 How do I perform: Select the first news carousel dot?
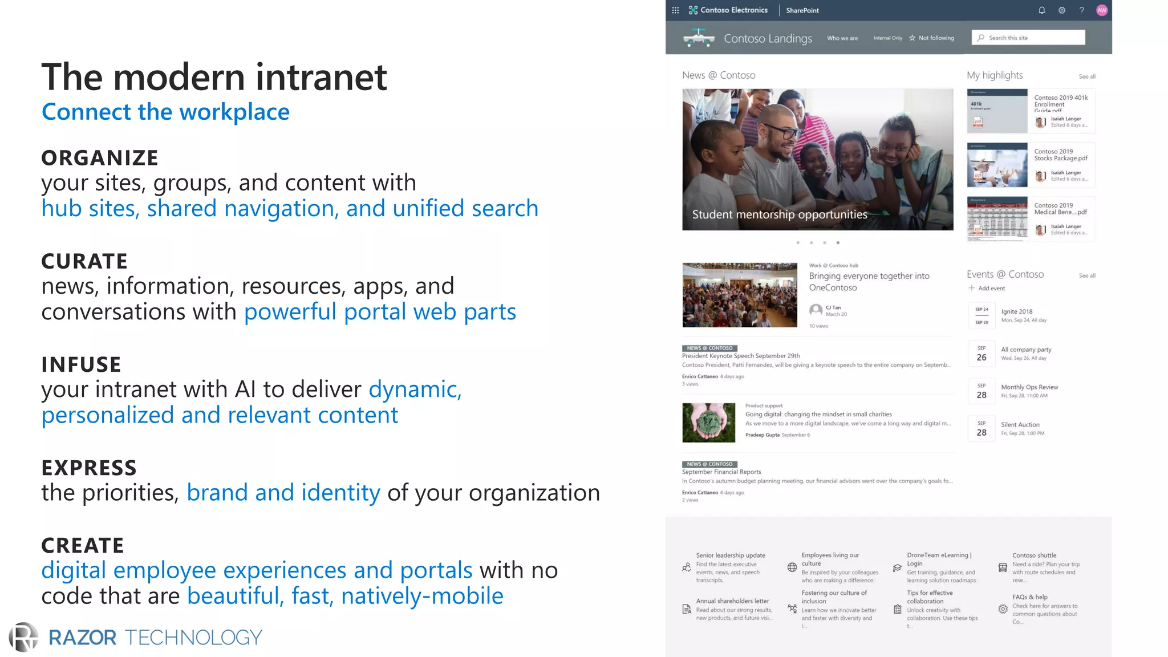798,243
